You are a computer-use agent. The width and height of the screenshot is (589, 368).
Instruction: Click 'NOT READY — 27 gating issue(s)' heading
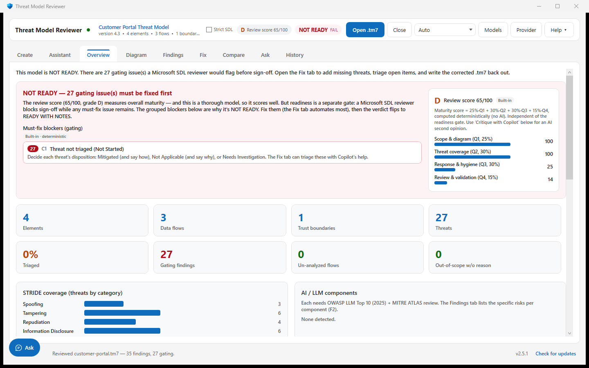coord(97,93)
